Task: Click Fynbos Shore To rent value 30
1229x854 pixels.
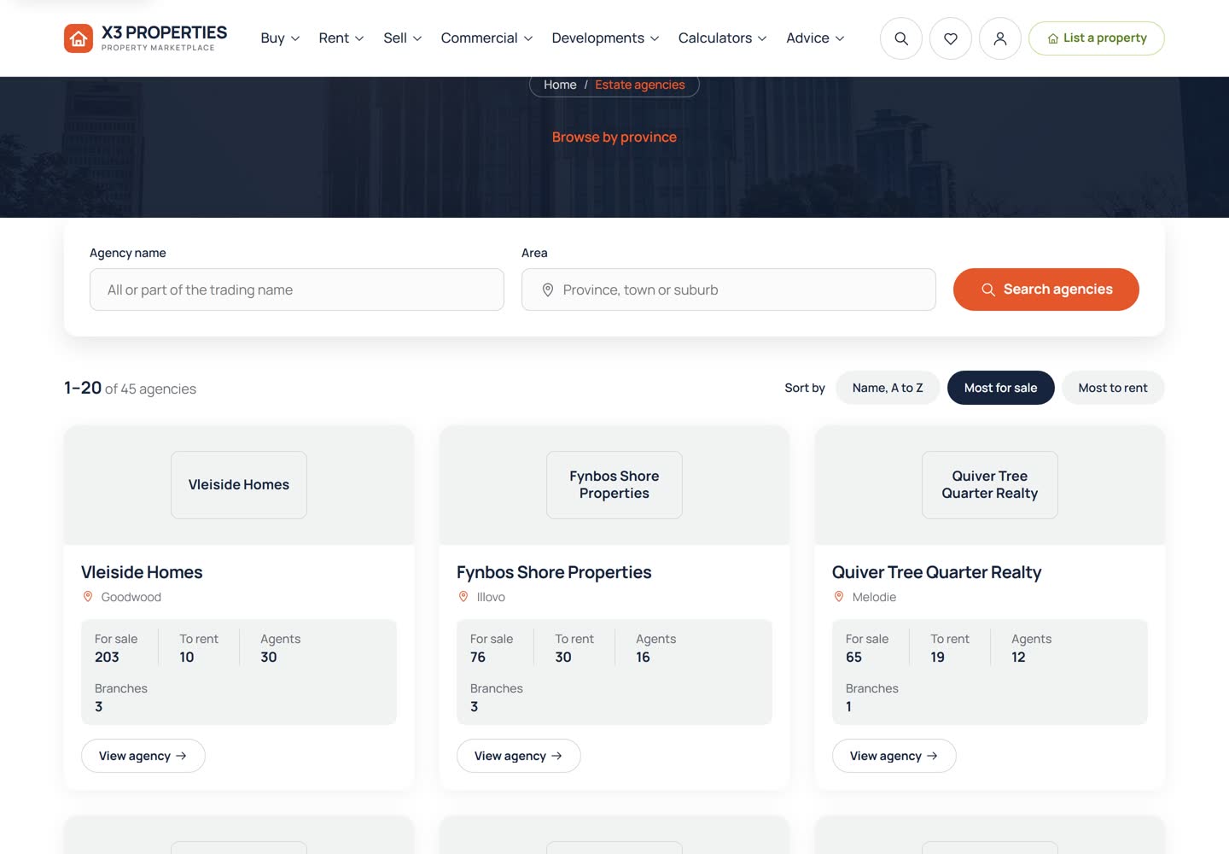Action: 563,657
